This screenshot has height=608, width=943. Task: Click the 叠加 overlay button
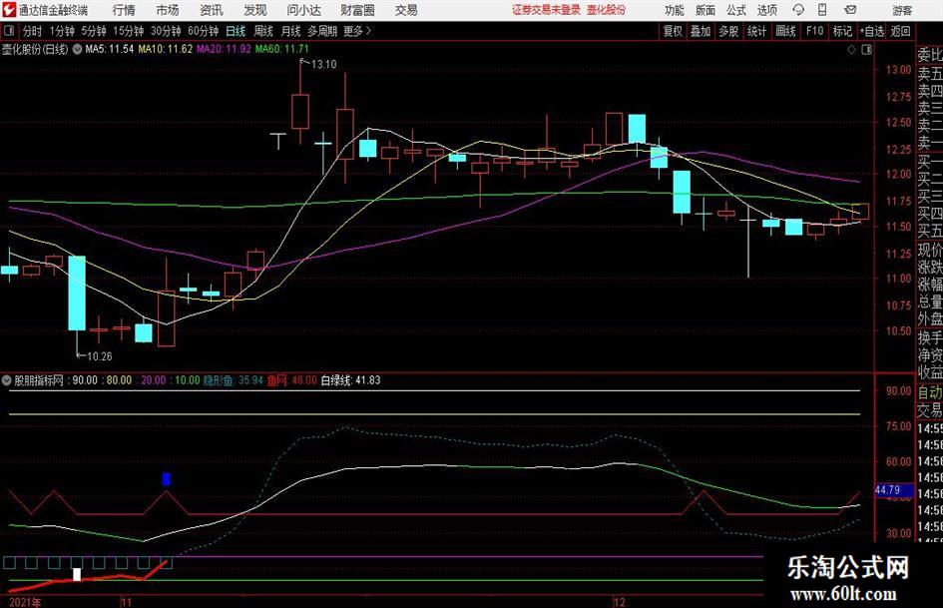[701, 31]
